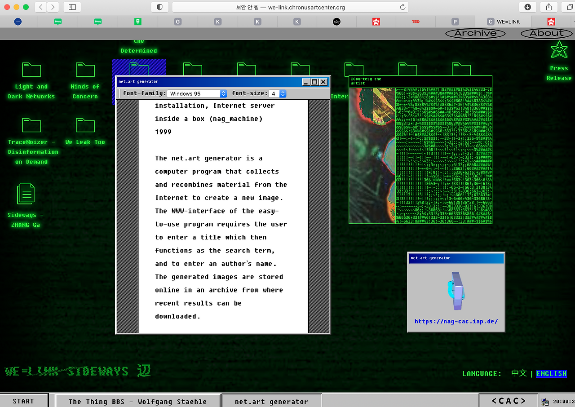575x407 pixels.
Task: Switch to the TED browser tab
Action: [416, 22]
